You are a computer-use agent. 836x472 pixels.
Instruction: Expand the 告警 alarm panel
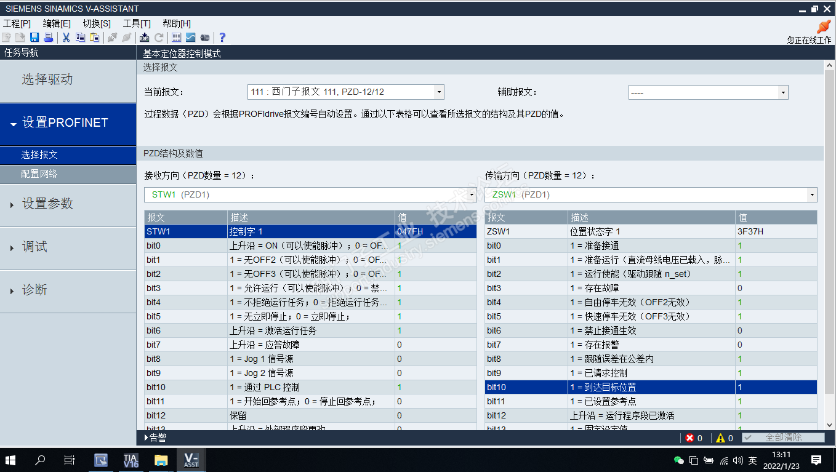tap(155, 438)
